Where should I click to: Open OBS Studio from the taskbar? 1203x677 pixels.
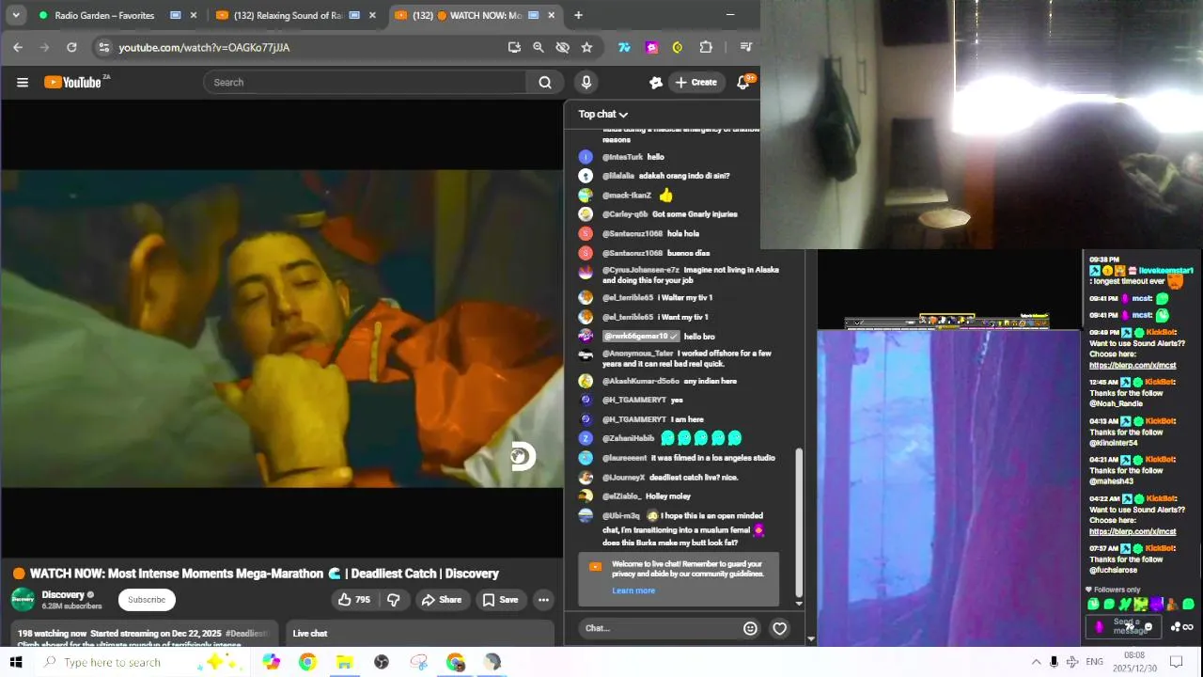click(x=381, y=662)
